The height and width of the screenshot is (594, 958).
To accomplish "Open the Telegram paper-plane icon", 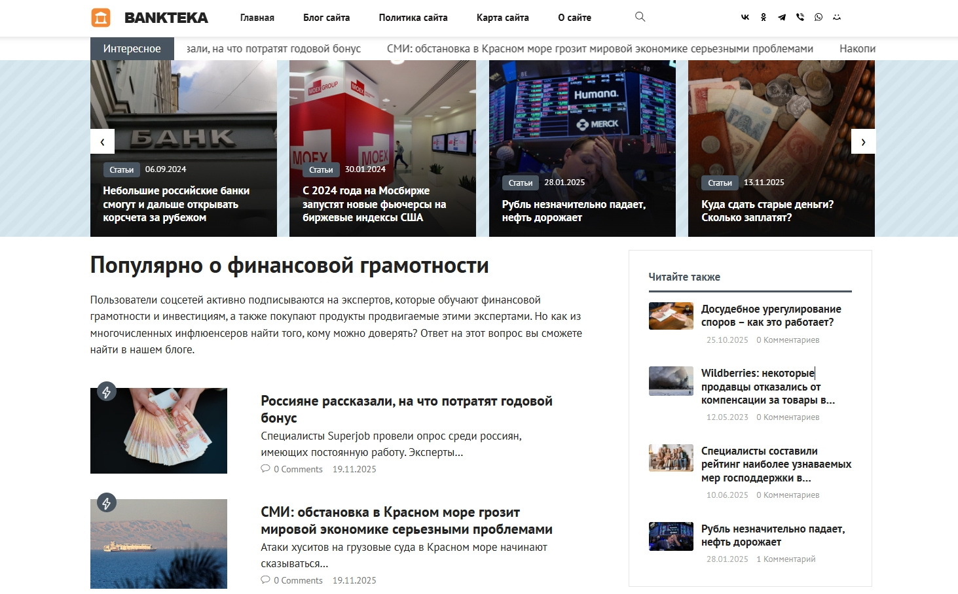I will [x=782, y=18].
